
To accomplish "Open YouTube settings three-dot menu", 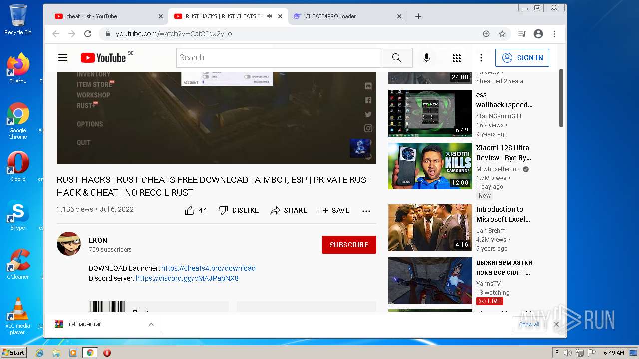I will click(481, 58).
